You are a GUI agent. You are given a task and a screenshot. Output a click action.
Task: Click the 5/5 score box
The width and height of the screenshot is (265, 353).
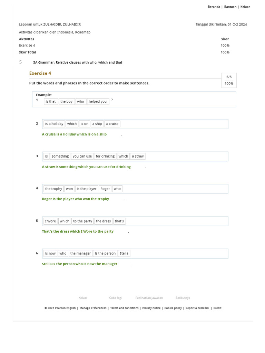(x=229, y=77)
